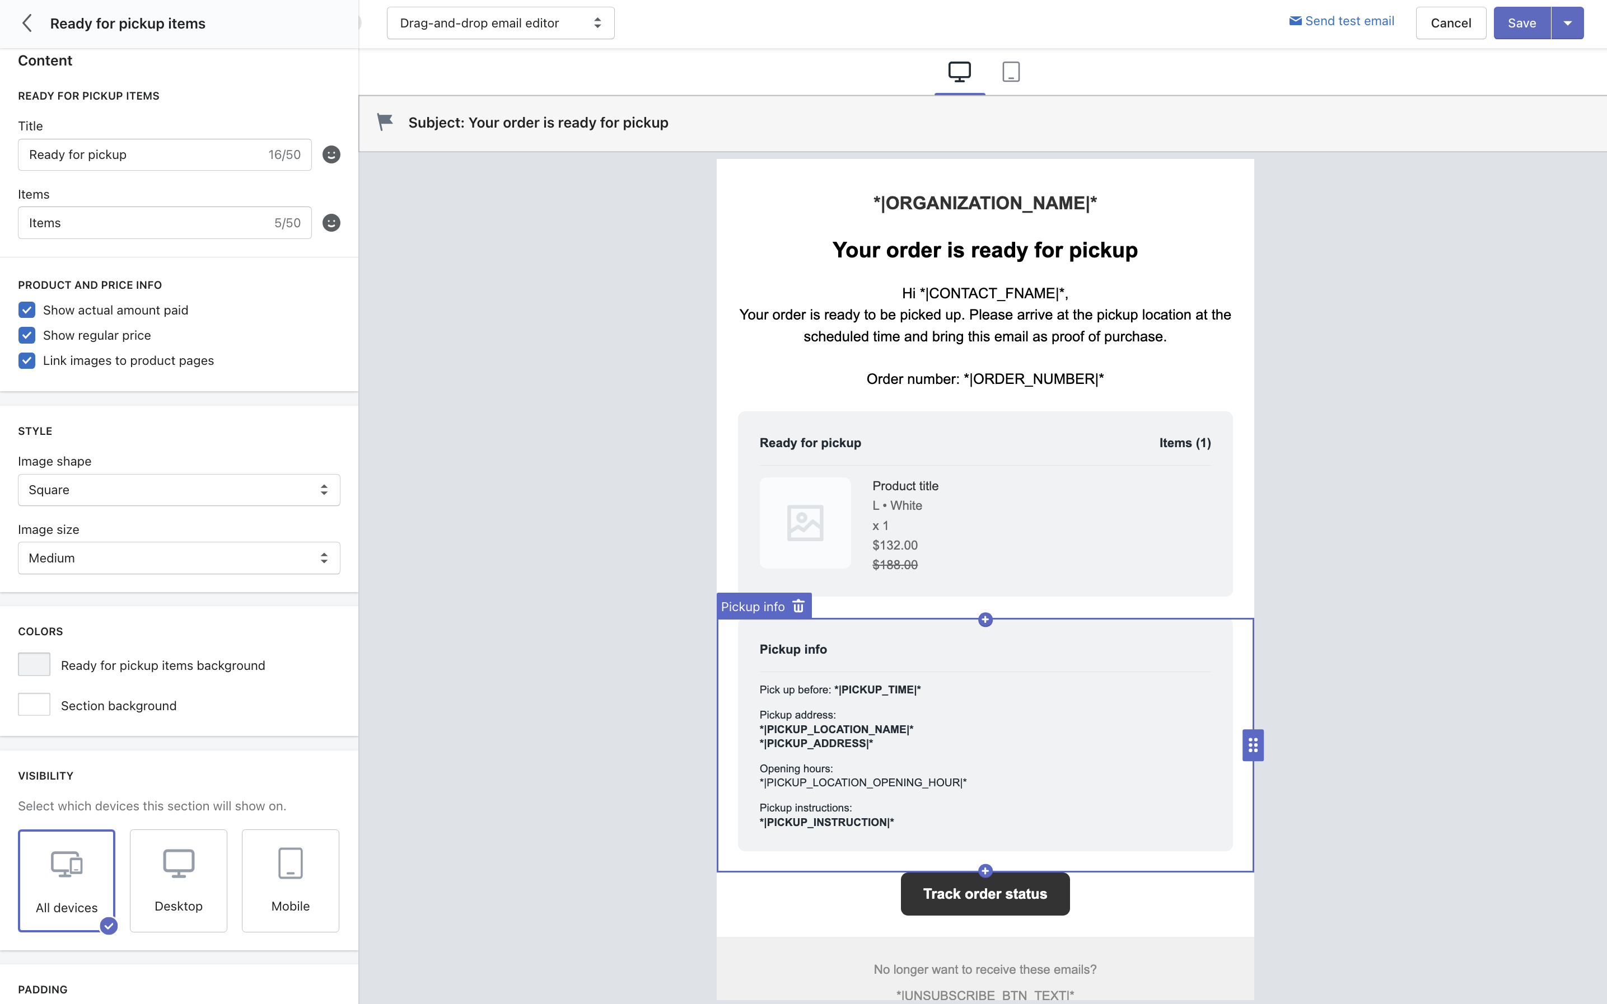This screenshot has width=1607, height=1004.
Task: Disable Link images to product pages
Action: click(27, 360)
